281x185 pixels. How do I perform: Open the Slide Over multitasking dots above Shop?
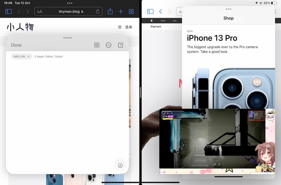[x=228, y=9]
